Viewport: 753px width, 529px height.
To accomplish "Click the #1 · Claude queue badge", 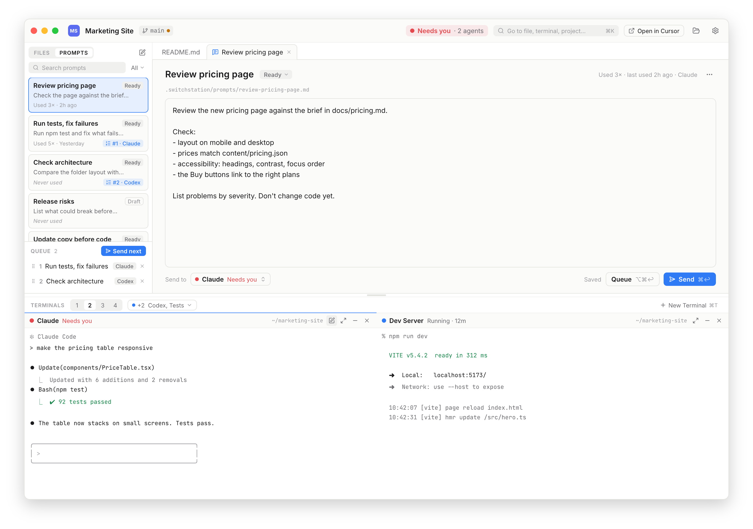I will click(x=123, y=143).
